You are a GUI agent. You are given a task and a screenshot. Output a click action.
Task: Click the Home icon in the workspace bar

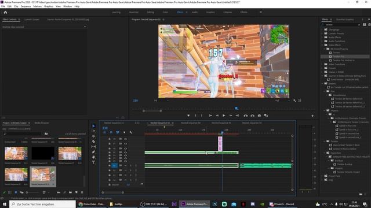(5, 12)
